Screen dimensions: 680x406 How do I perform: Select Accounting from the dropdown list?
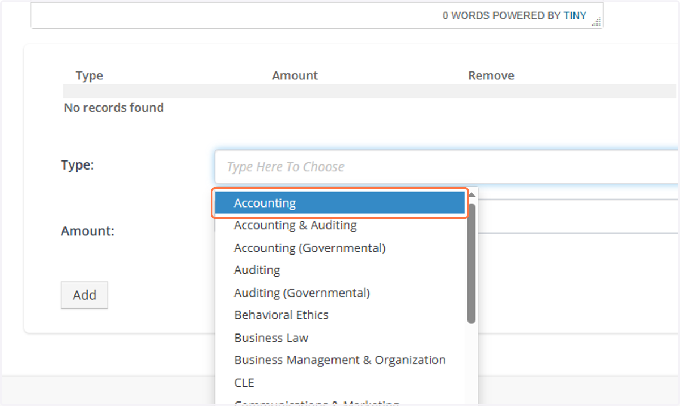tap(340, 203)
